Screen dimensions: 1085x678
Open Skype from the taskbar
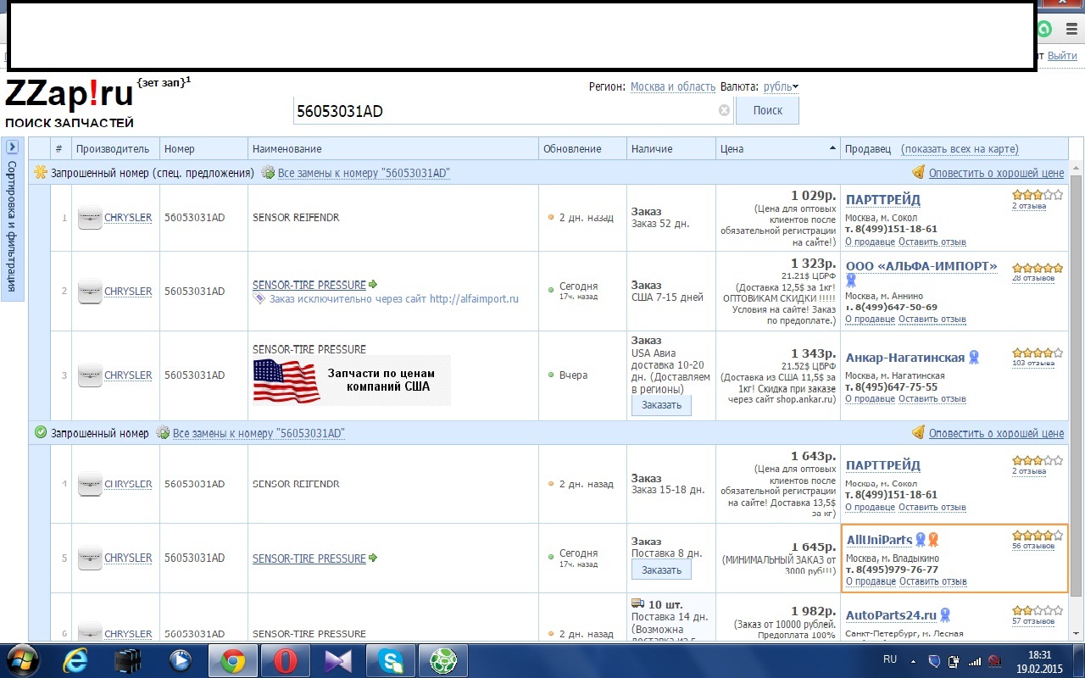tap(391, 660)
